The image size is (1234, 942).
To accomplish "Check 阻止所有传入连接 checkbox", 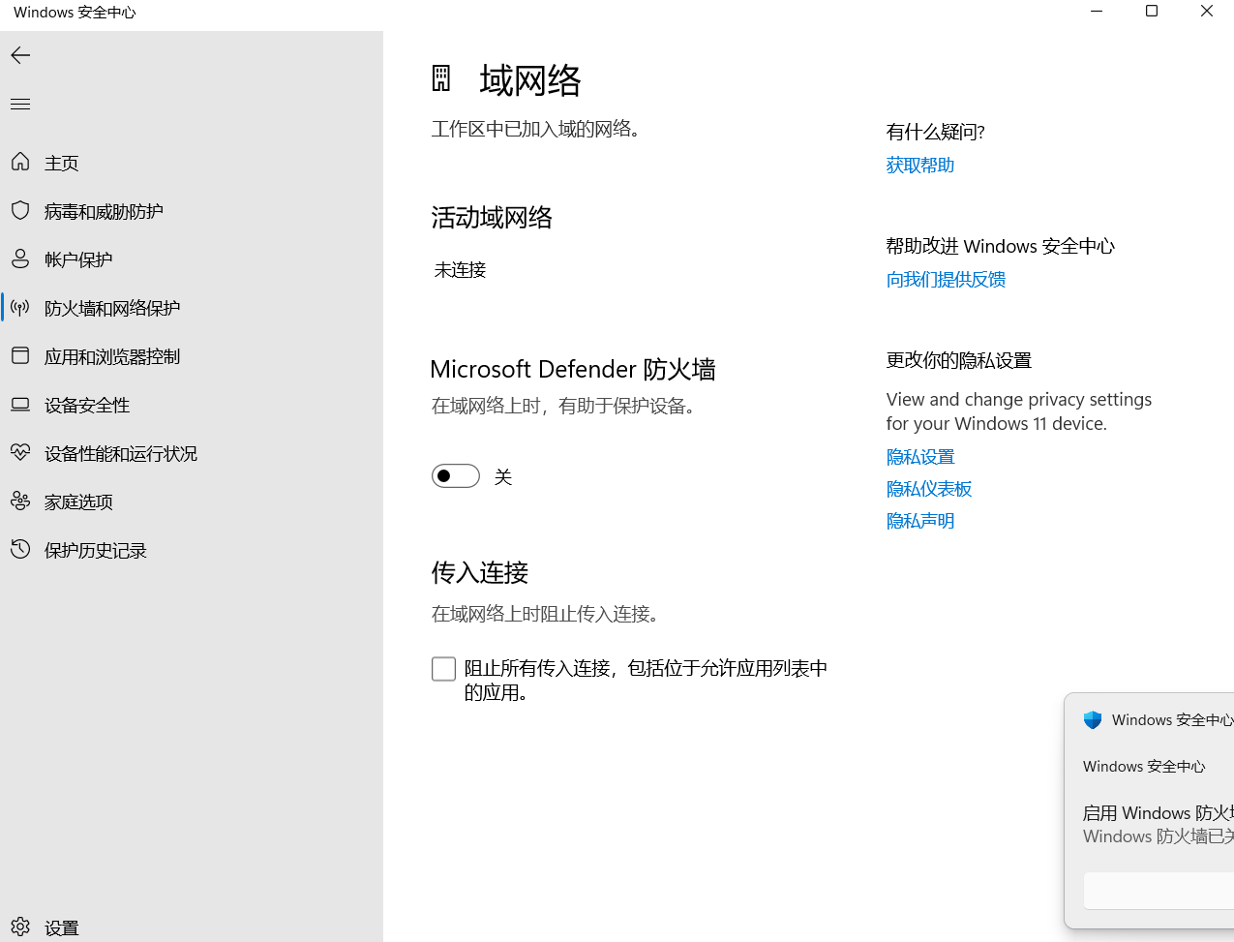I will point(443,669).
